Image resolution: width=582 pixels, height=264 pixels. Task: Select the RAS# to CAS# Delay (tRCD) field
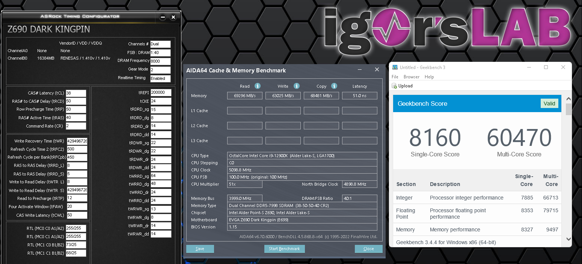tap(76, 101)
